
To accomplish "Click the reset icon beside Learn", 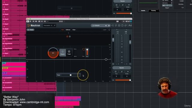I will click(109, 30).
